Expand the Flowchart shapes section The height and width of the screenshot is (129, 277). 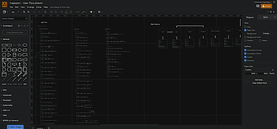click(x=7, y=100)
